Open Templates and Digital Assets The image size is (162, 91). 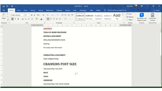(142, 17)
